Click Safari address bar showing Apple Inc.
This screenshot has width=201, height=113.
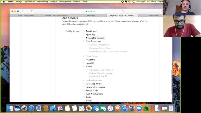(x=91, y=11)
